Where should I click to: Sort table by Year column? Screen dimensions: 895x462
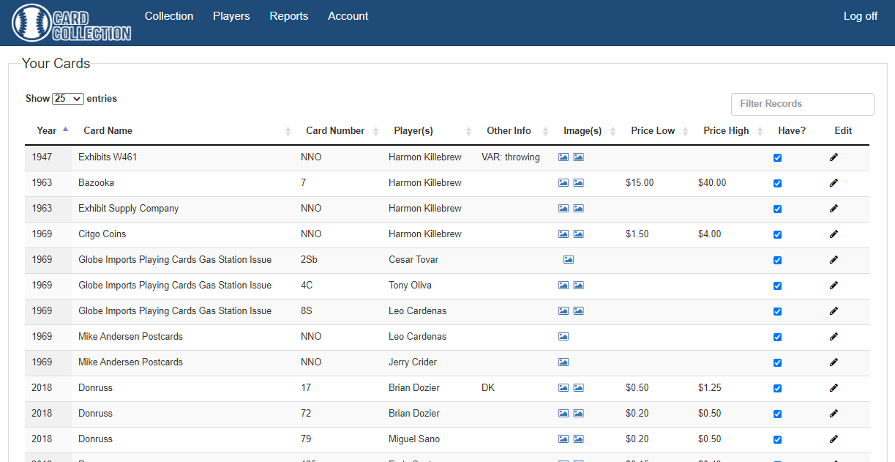coord(47,130)
